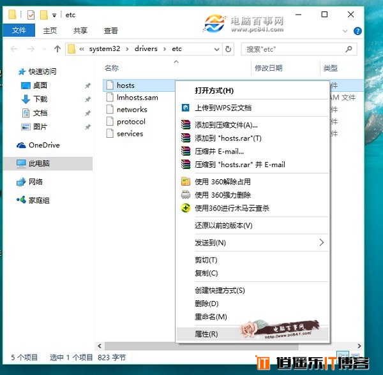Choose 打开方式(H) from context menu

253,91
